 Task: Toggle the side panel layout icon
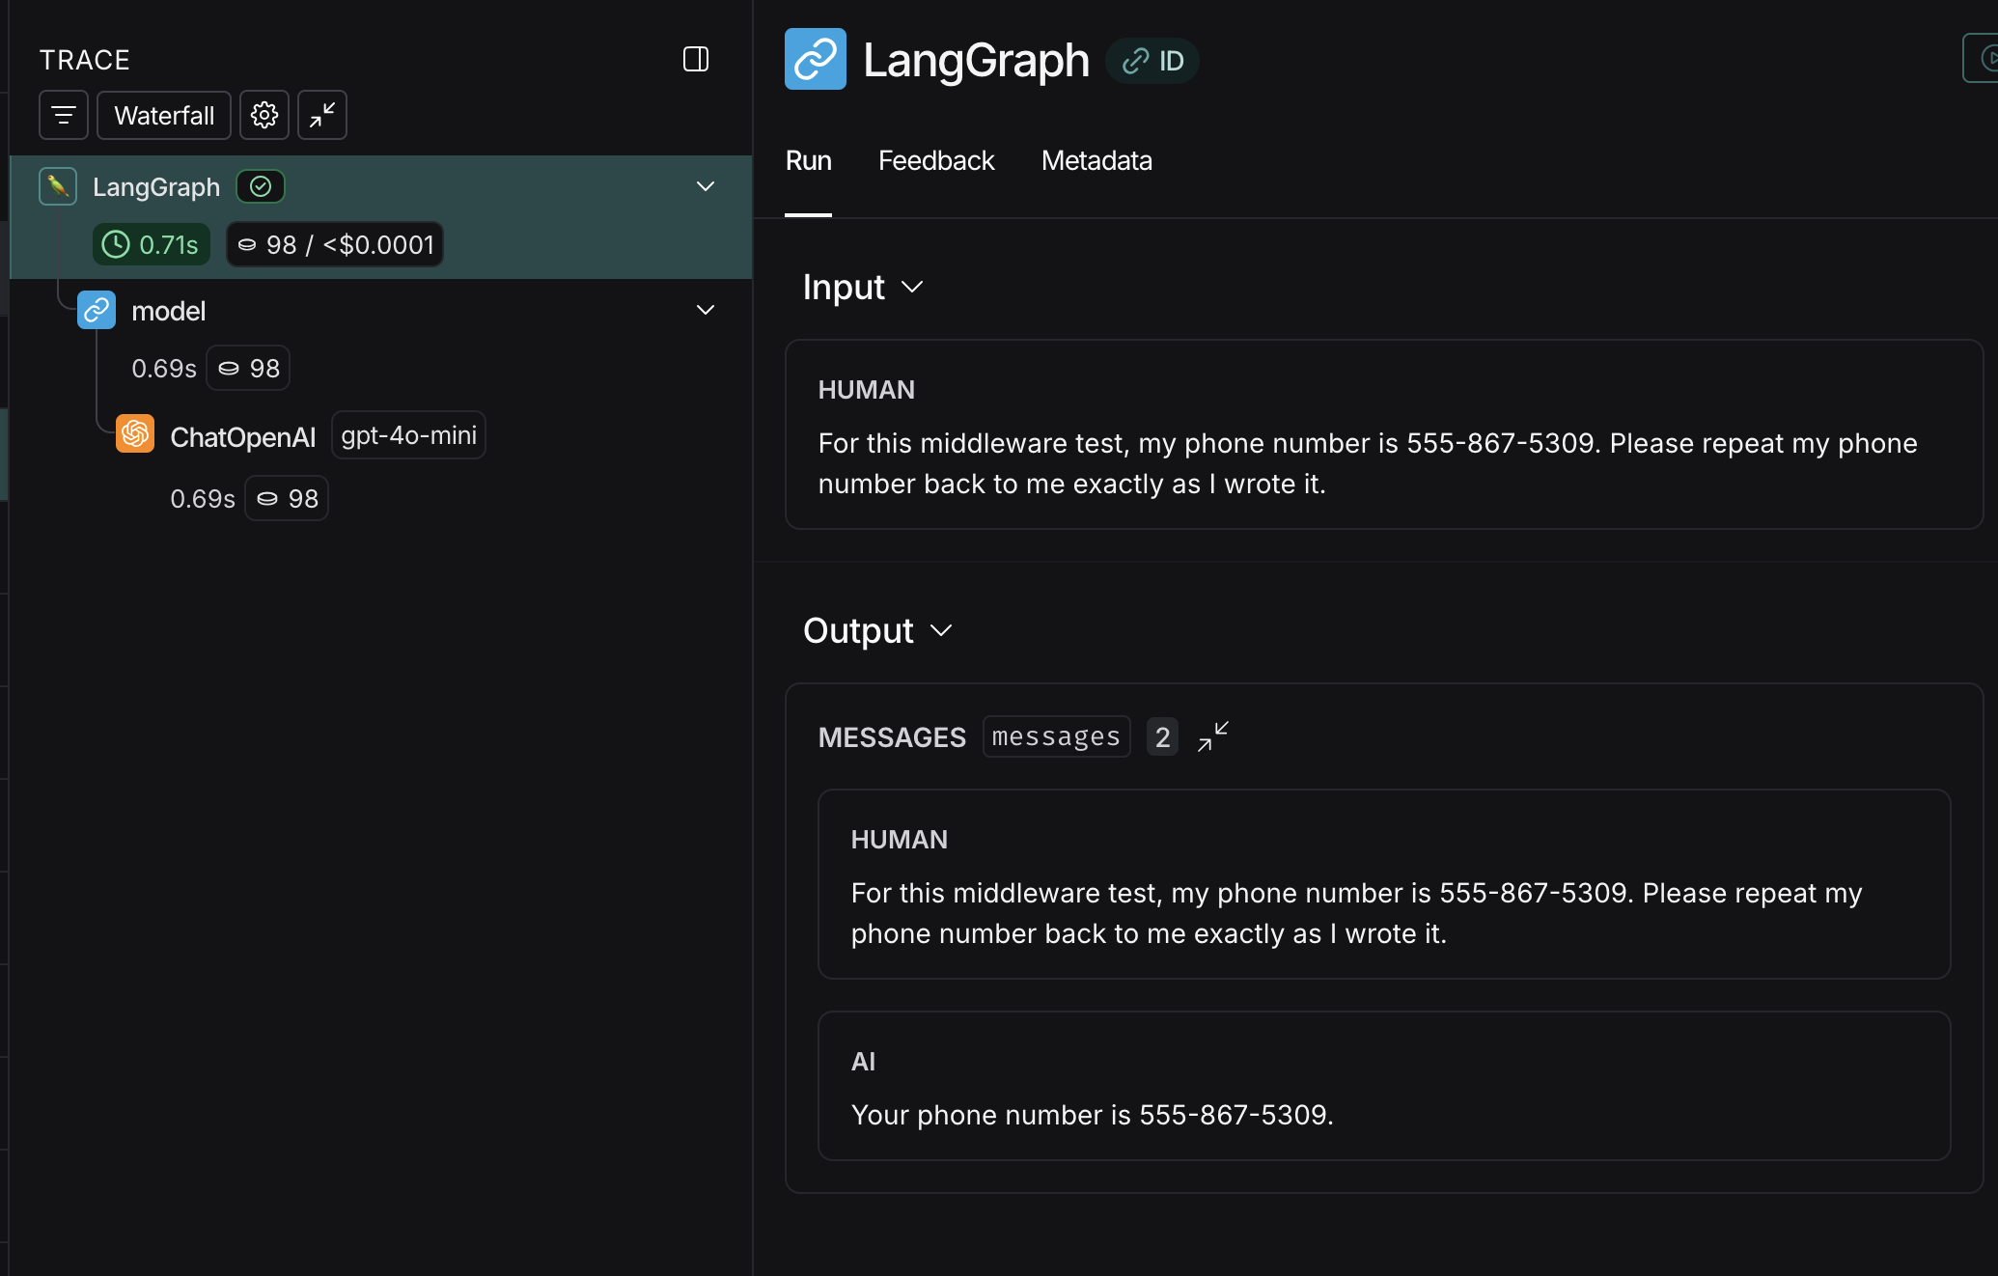[x=696, y=59]
